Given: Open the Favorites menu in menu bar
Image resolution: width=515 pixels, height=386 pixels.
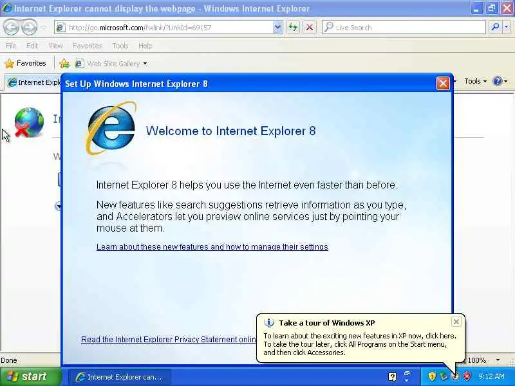Looking at the screenshot, I should (x=88, y=46).
